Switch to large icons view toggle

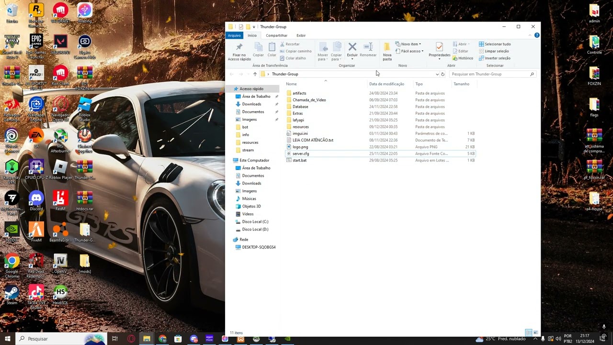pyautogui.click(x=535, y=333)
